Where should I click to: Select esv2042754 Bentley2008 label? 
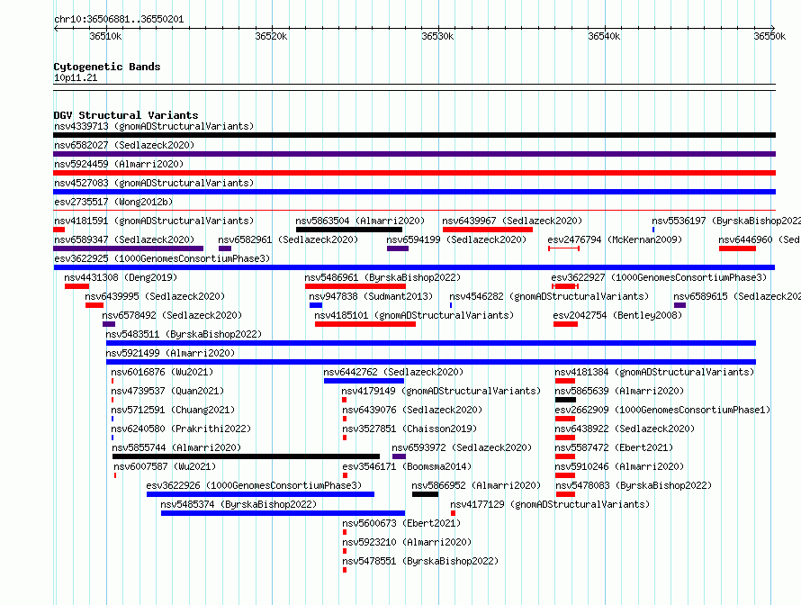pos(617,315)
